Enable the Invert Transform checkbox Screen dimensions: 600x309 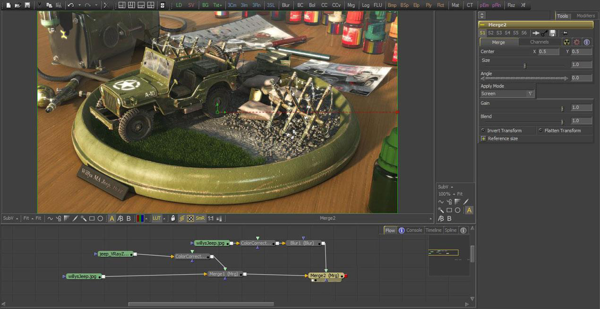click(483, 130)
